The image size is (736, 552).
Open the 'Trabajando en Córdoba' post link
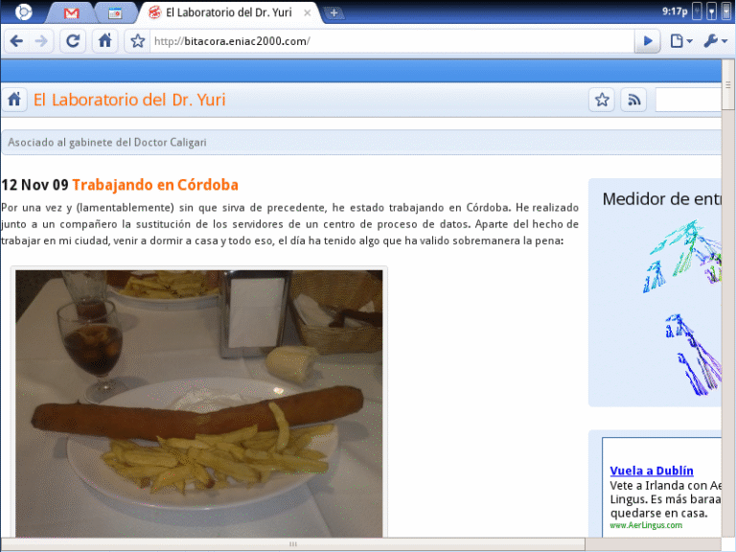click(x=154, y=185)
